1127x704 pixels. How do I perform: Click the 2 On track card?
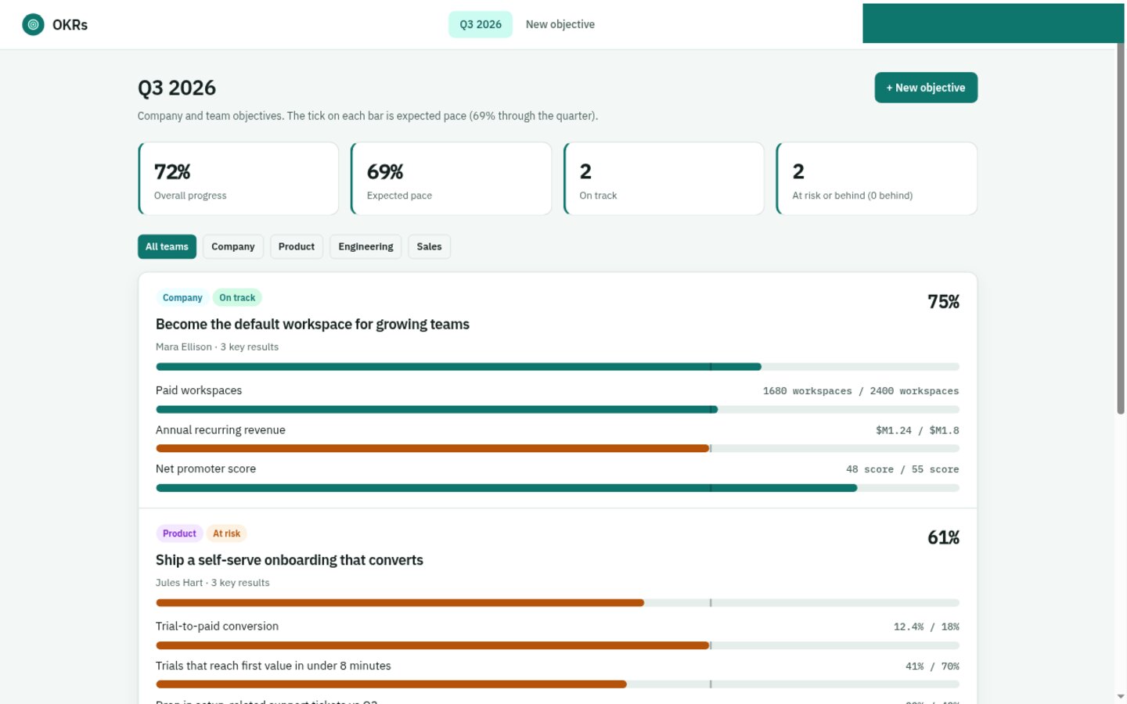pos(664,178)
